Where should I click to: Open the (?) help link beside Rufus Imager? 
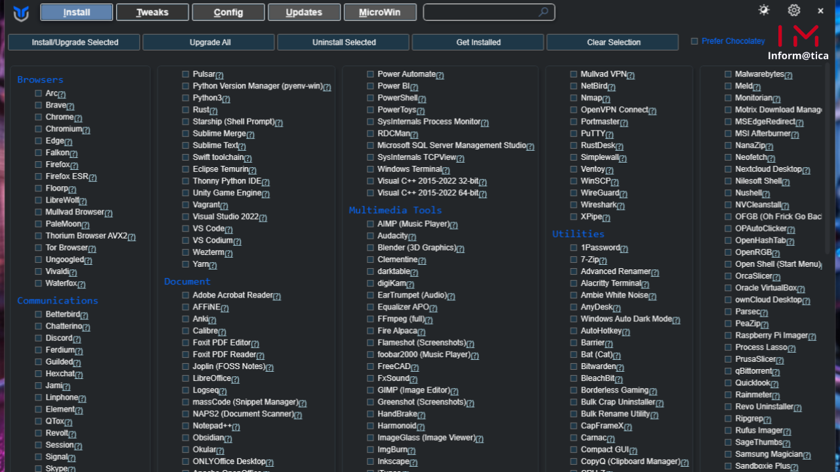click(x=787, y=432)
